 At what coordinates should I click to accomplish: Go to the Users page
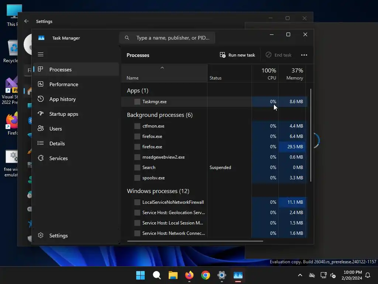tap(76, 129)
